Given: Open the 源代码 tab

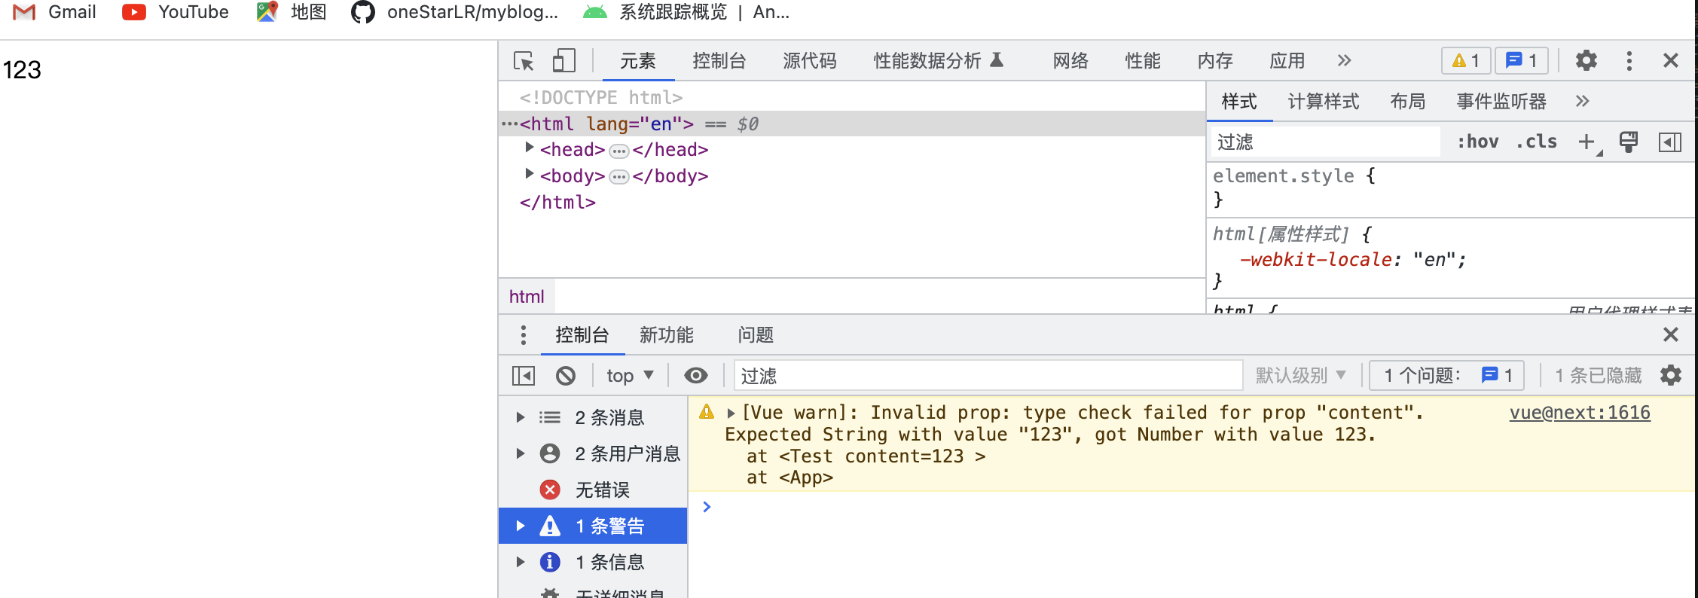Looking at the screenshot, I should click(x=810, y=61).
